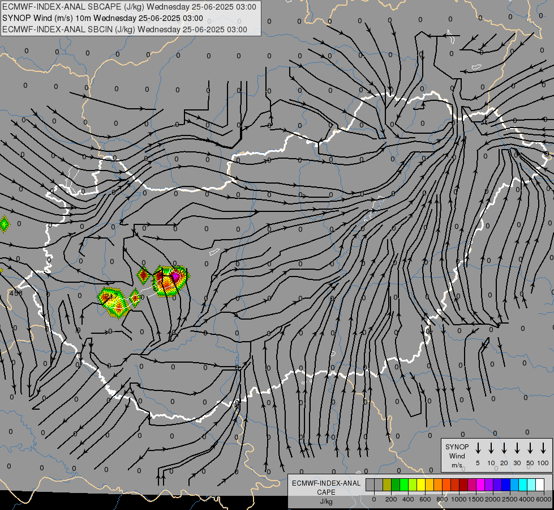Image resolution: width=554 pixels, height=510 pixels.
Task: Click the CAPE cell with magenta core
Action: [x=171, y=280]
